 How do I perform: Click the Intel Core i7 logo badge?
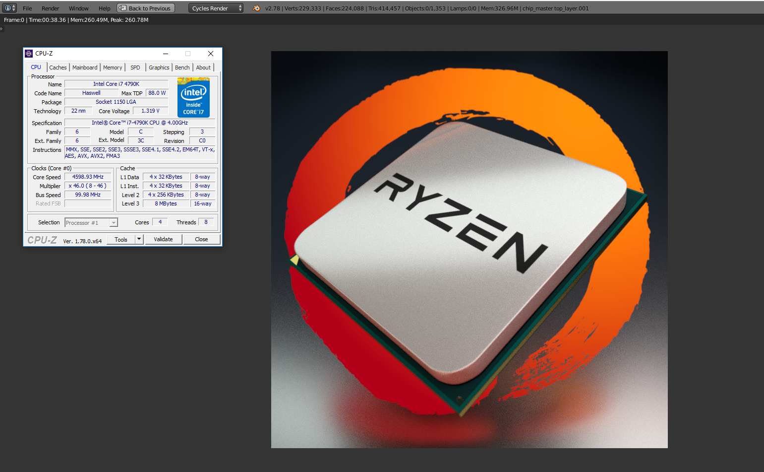[193, 98]
